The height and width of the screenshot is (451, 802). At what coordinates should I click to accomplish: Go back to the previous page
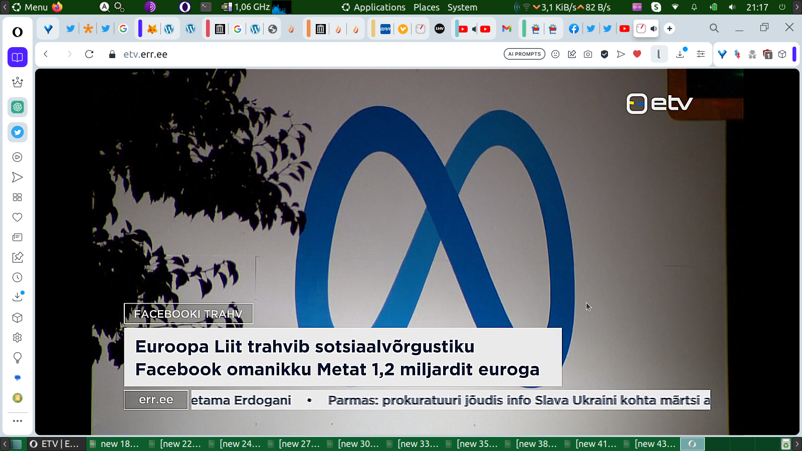46,54
